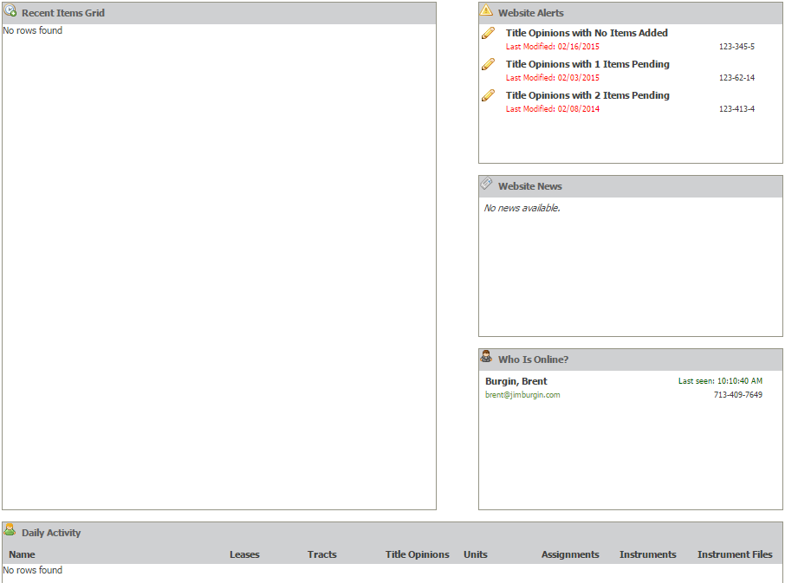Click pencil icon beside 2 Items Pending alert
The image size is (785, 583).
488,96
